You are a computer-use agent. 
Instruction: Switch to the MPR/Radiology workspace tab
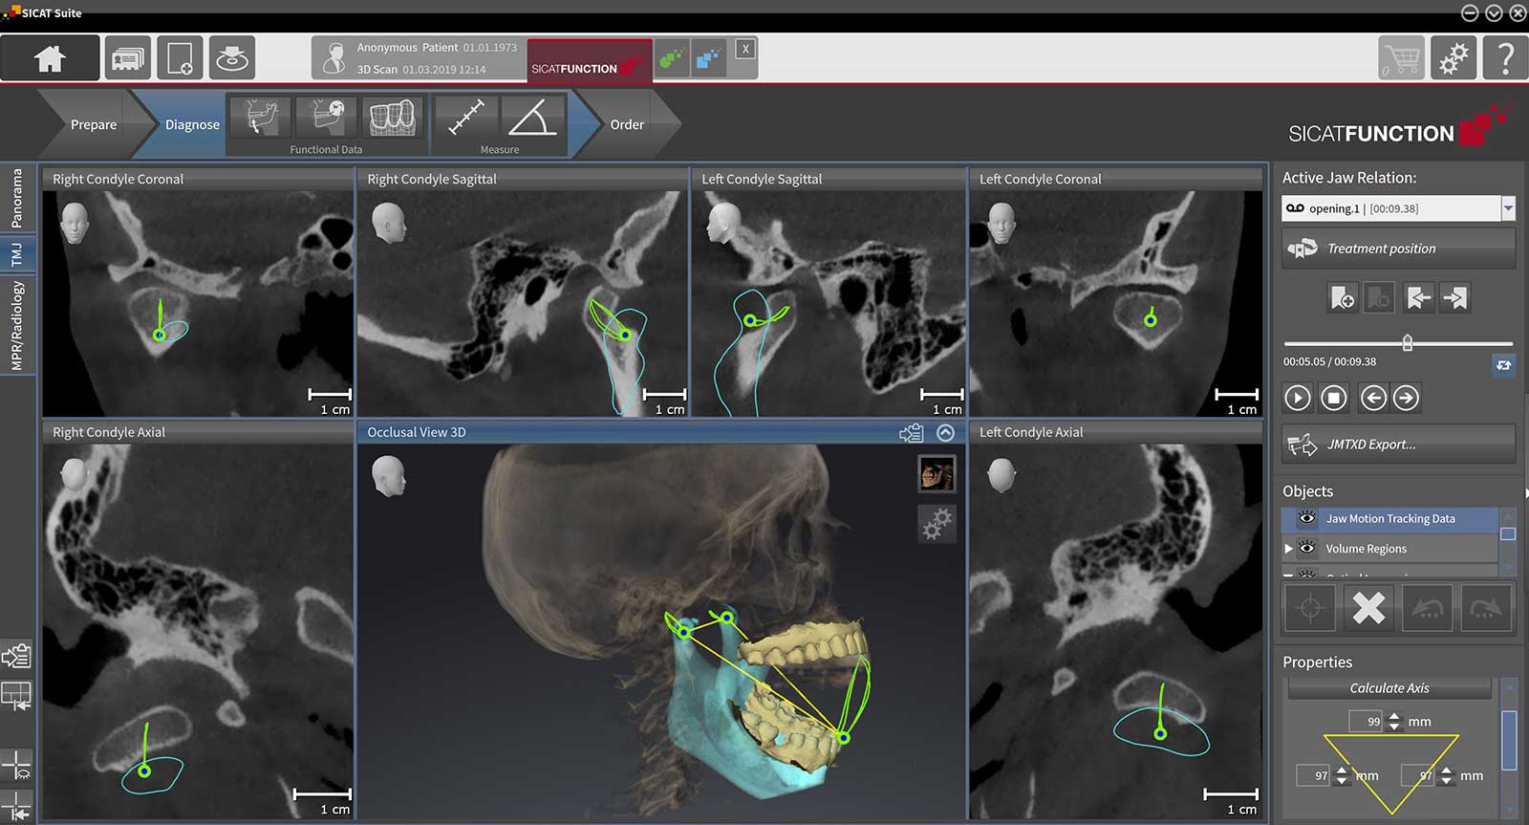[17, 325]
